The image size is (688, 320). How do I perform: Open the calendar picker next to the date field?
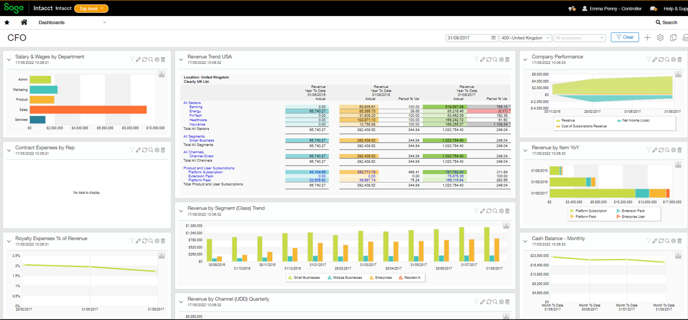coord(493,37)
